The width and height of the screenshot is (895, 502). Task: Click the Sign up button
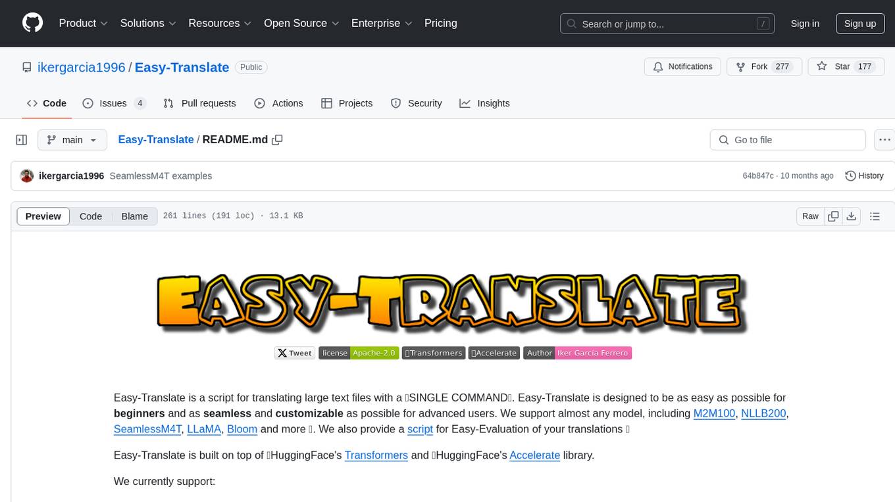860,24
